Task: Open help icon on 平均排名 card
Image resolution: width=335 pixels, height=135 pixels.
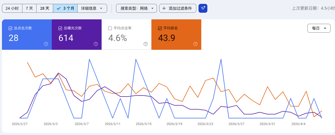Action: (195, 44)
